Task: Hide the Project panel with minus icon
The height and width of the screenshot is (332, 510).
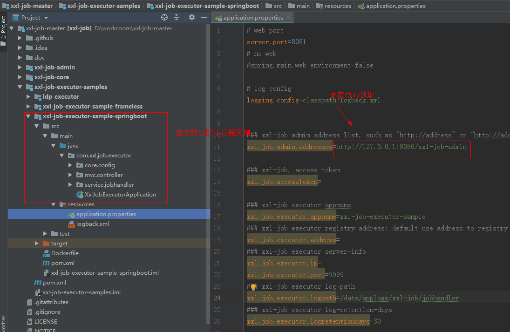Action: [204, 18]
